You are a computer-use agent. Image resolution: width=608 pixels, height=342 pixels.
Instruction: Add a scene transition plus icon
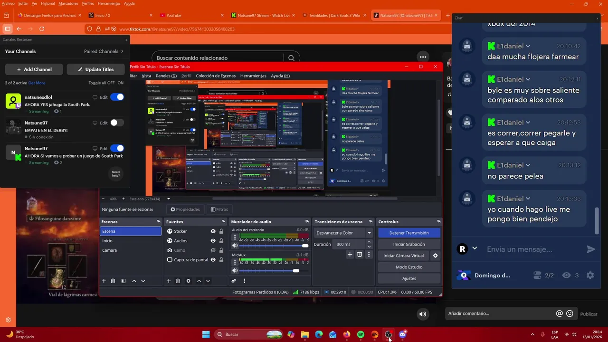(350, 255)
